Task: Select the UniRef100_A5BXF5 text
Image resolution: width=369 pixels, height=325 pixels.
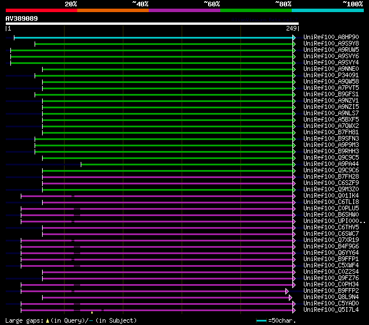Action: tap(331, 120)
